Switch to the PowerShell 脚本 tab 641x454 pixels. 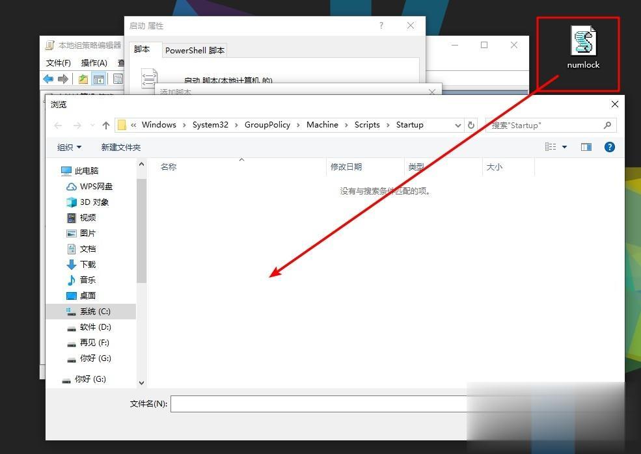195,50
